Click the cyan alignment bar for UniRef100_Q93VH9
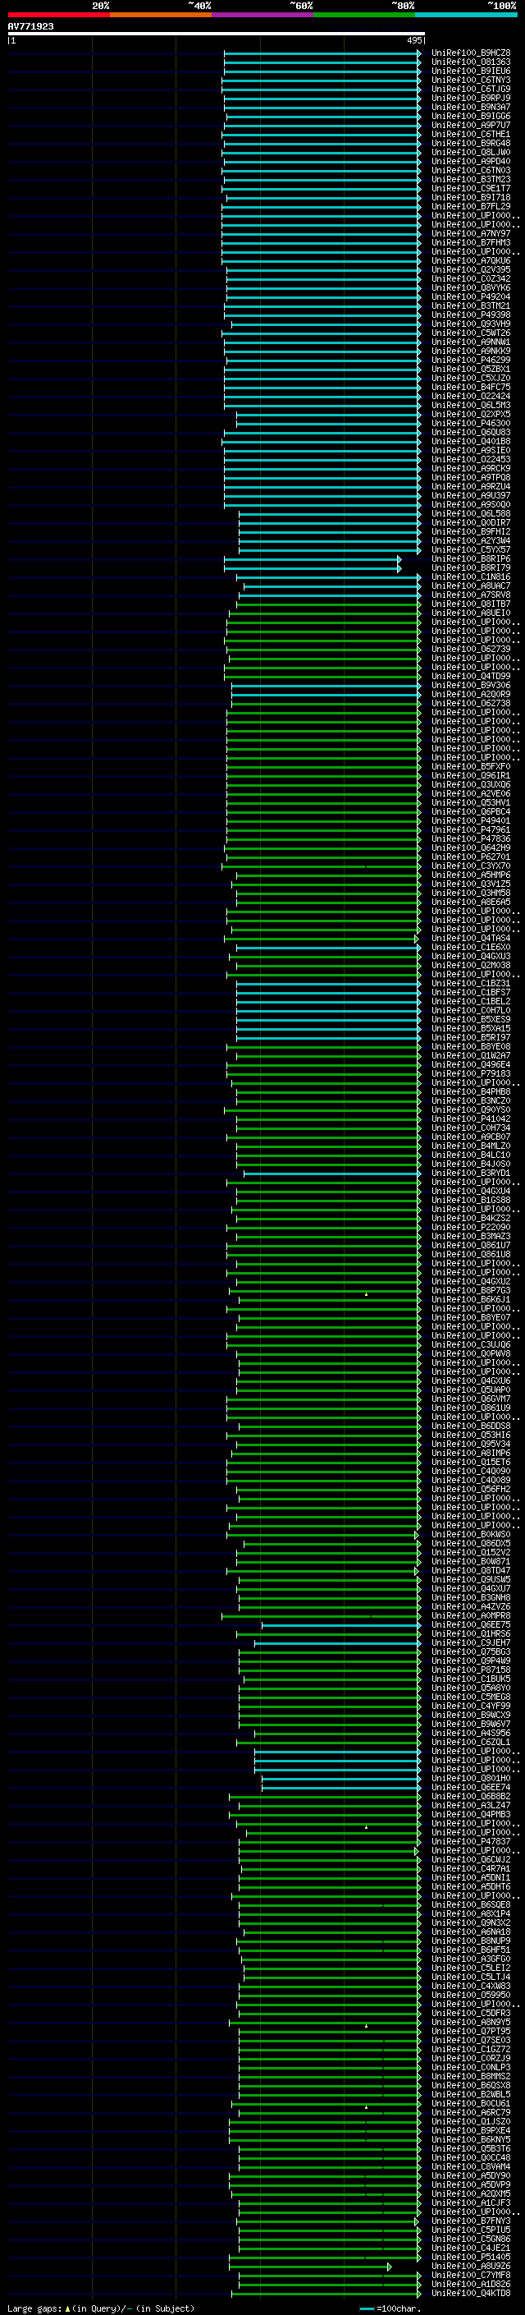The height and width of the screenshot is (2315, 525). tap(326, 324)
